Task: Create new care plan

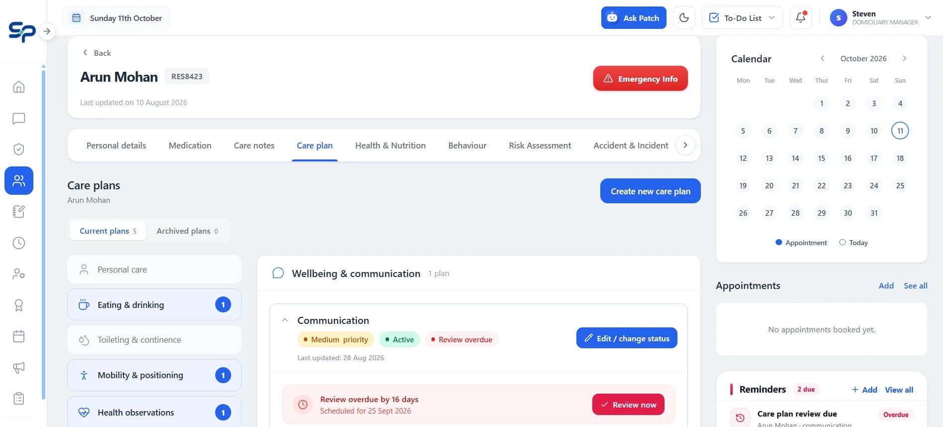Action: [x=650, y=191]
